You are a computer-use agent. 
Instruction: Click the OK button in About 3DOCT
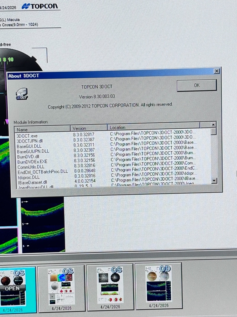(x=197, y=85)
